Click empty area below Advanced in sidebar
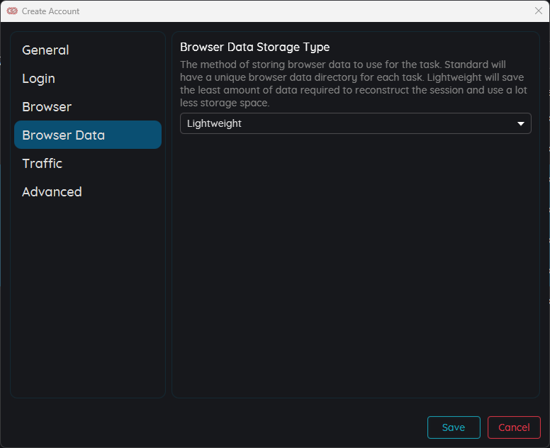The height and width of the screenshot is (448, 550). pos(87,298)
